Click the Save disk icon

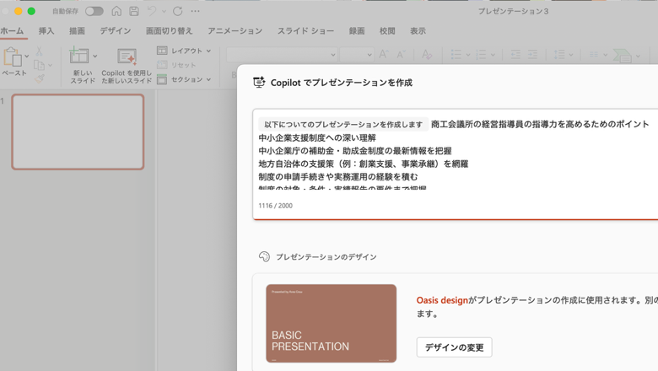point(133,11)
